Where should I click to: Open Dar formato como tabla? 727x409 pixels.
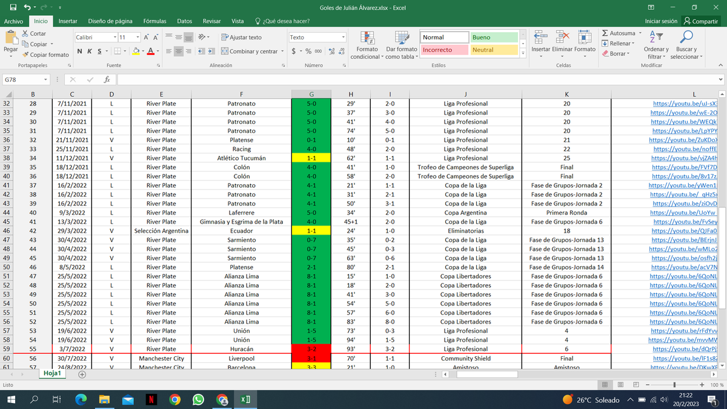[402, 45]
